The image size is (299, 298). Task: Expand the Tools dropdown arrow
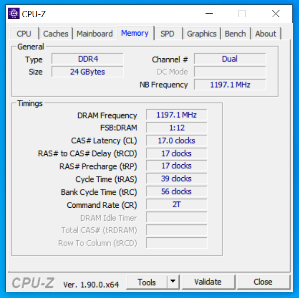click(x=173, y=281)
